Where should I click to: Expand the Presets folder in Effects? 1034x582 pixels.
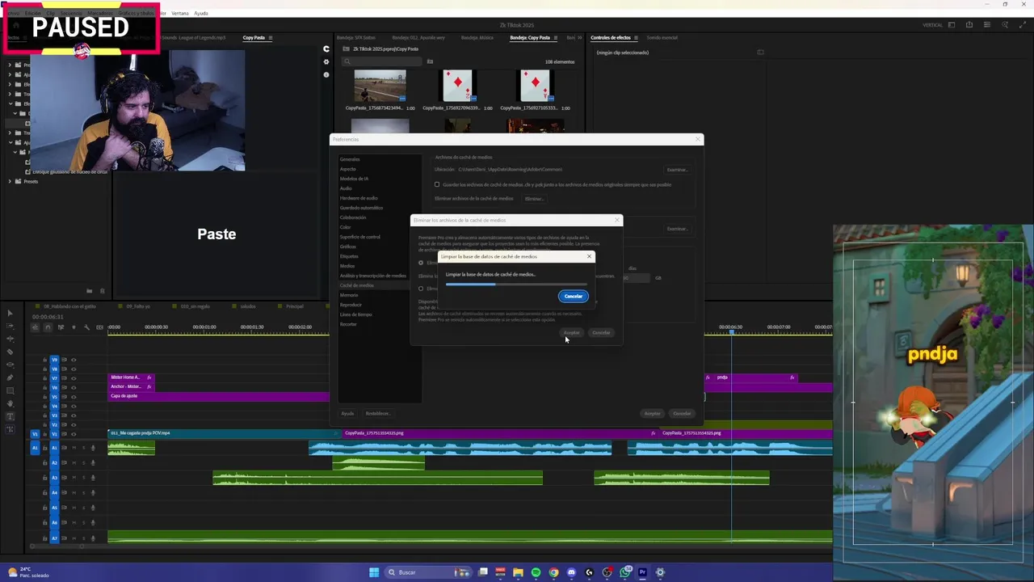point(10,181)
